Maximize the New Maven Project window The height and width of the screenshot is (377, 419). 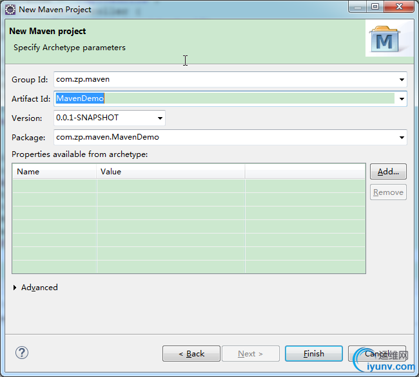pyautogui.click(x=375, y=6)
